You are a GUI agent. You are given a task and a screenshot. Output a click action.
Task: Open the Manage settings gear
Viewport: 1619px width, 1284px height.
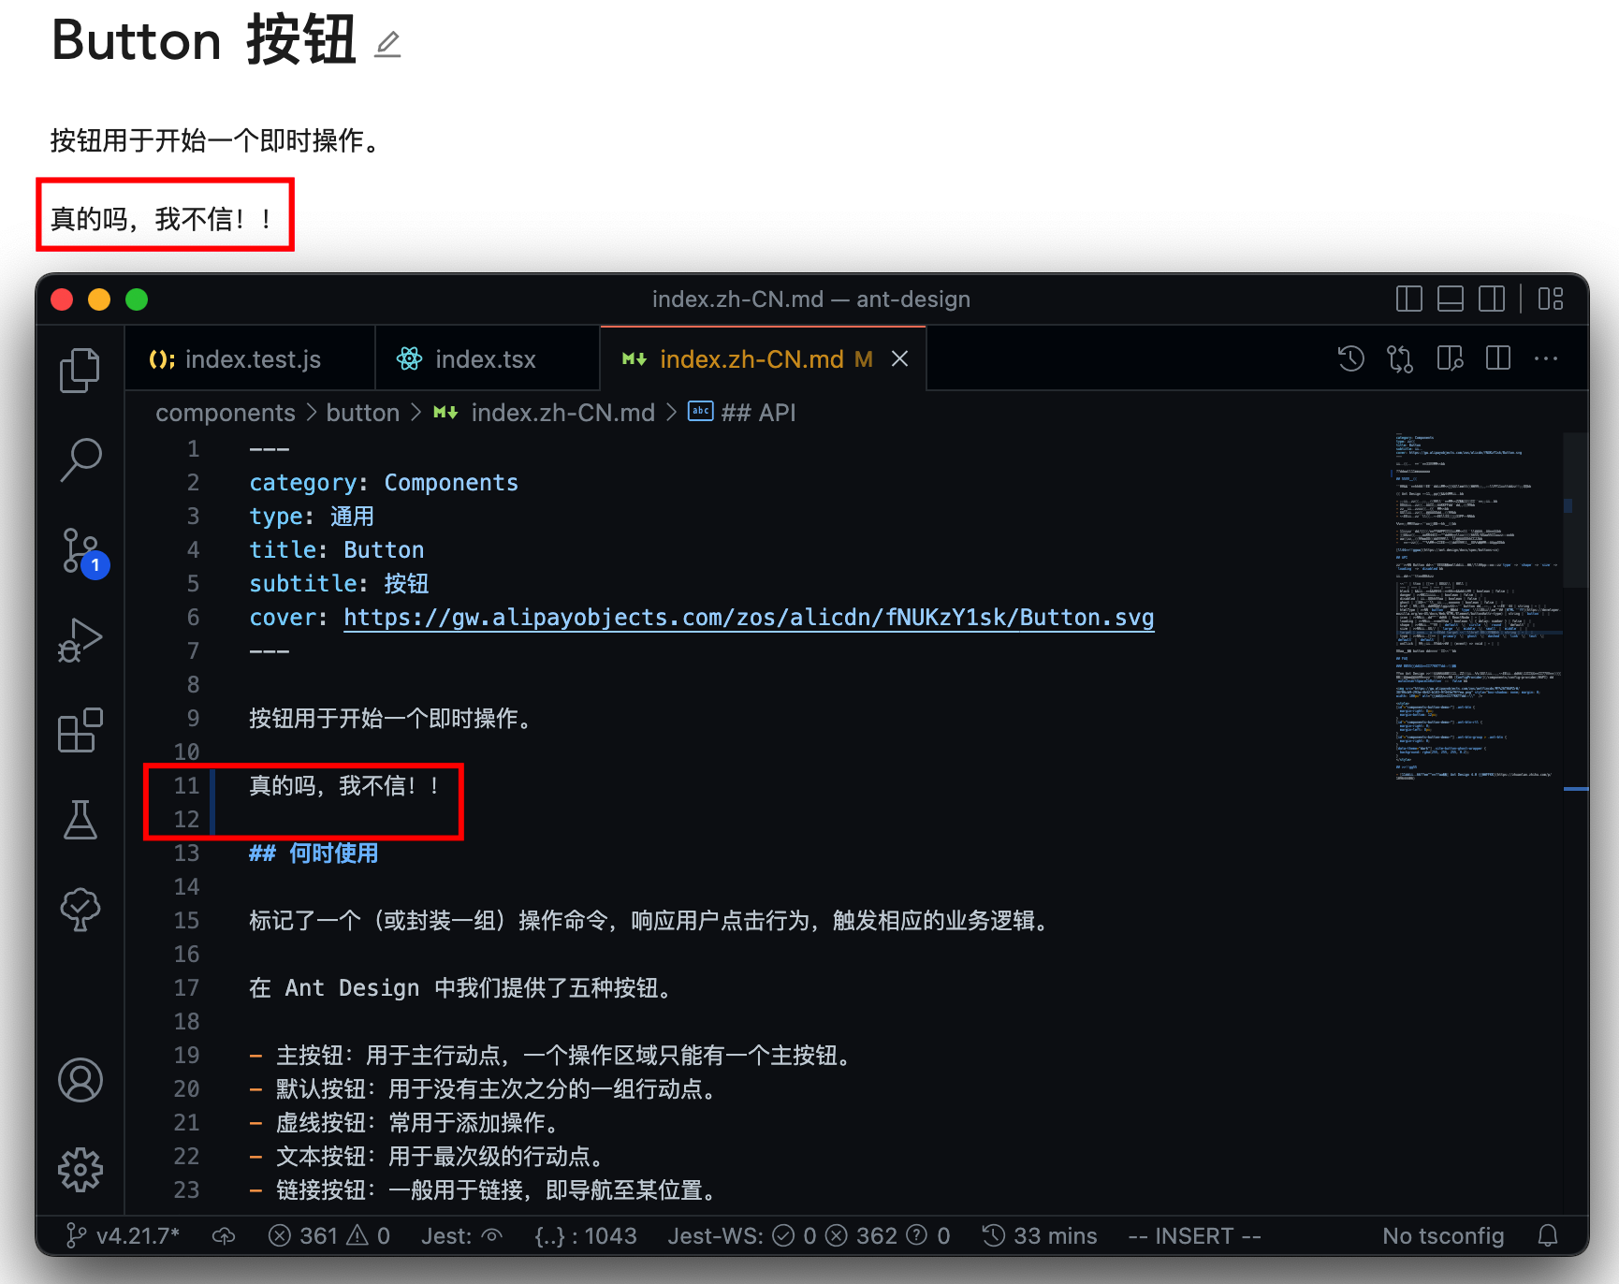[x=80, y=1170]
